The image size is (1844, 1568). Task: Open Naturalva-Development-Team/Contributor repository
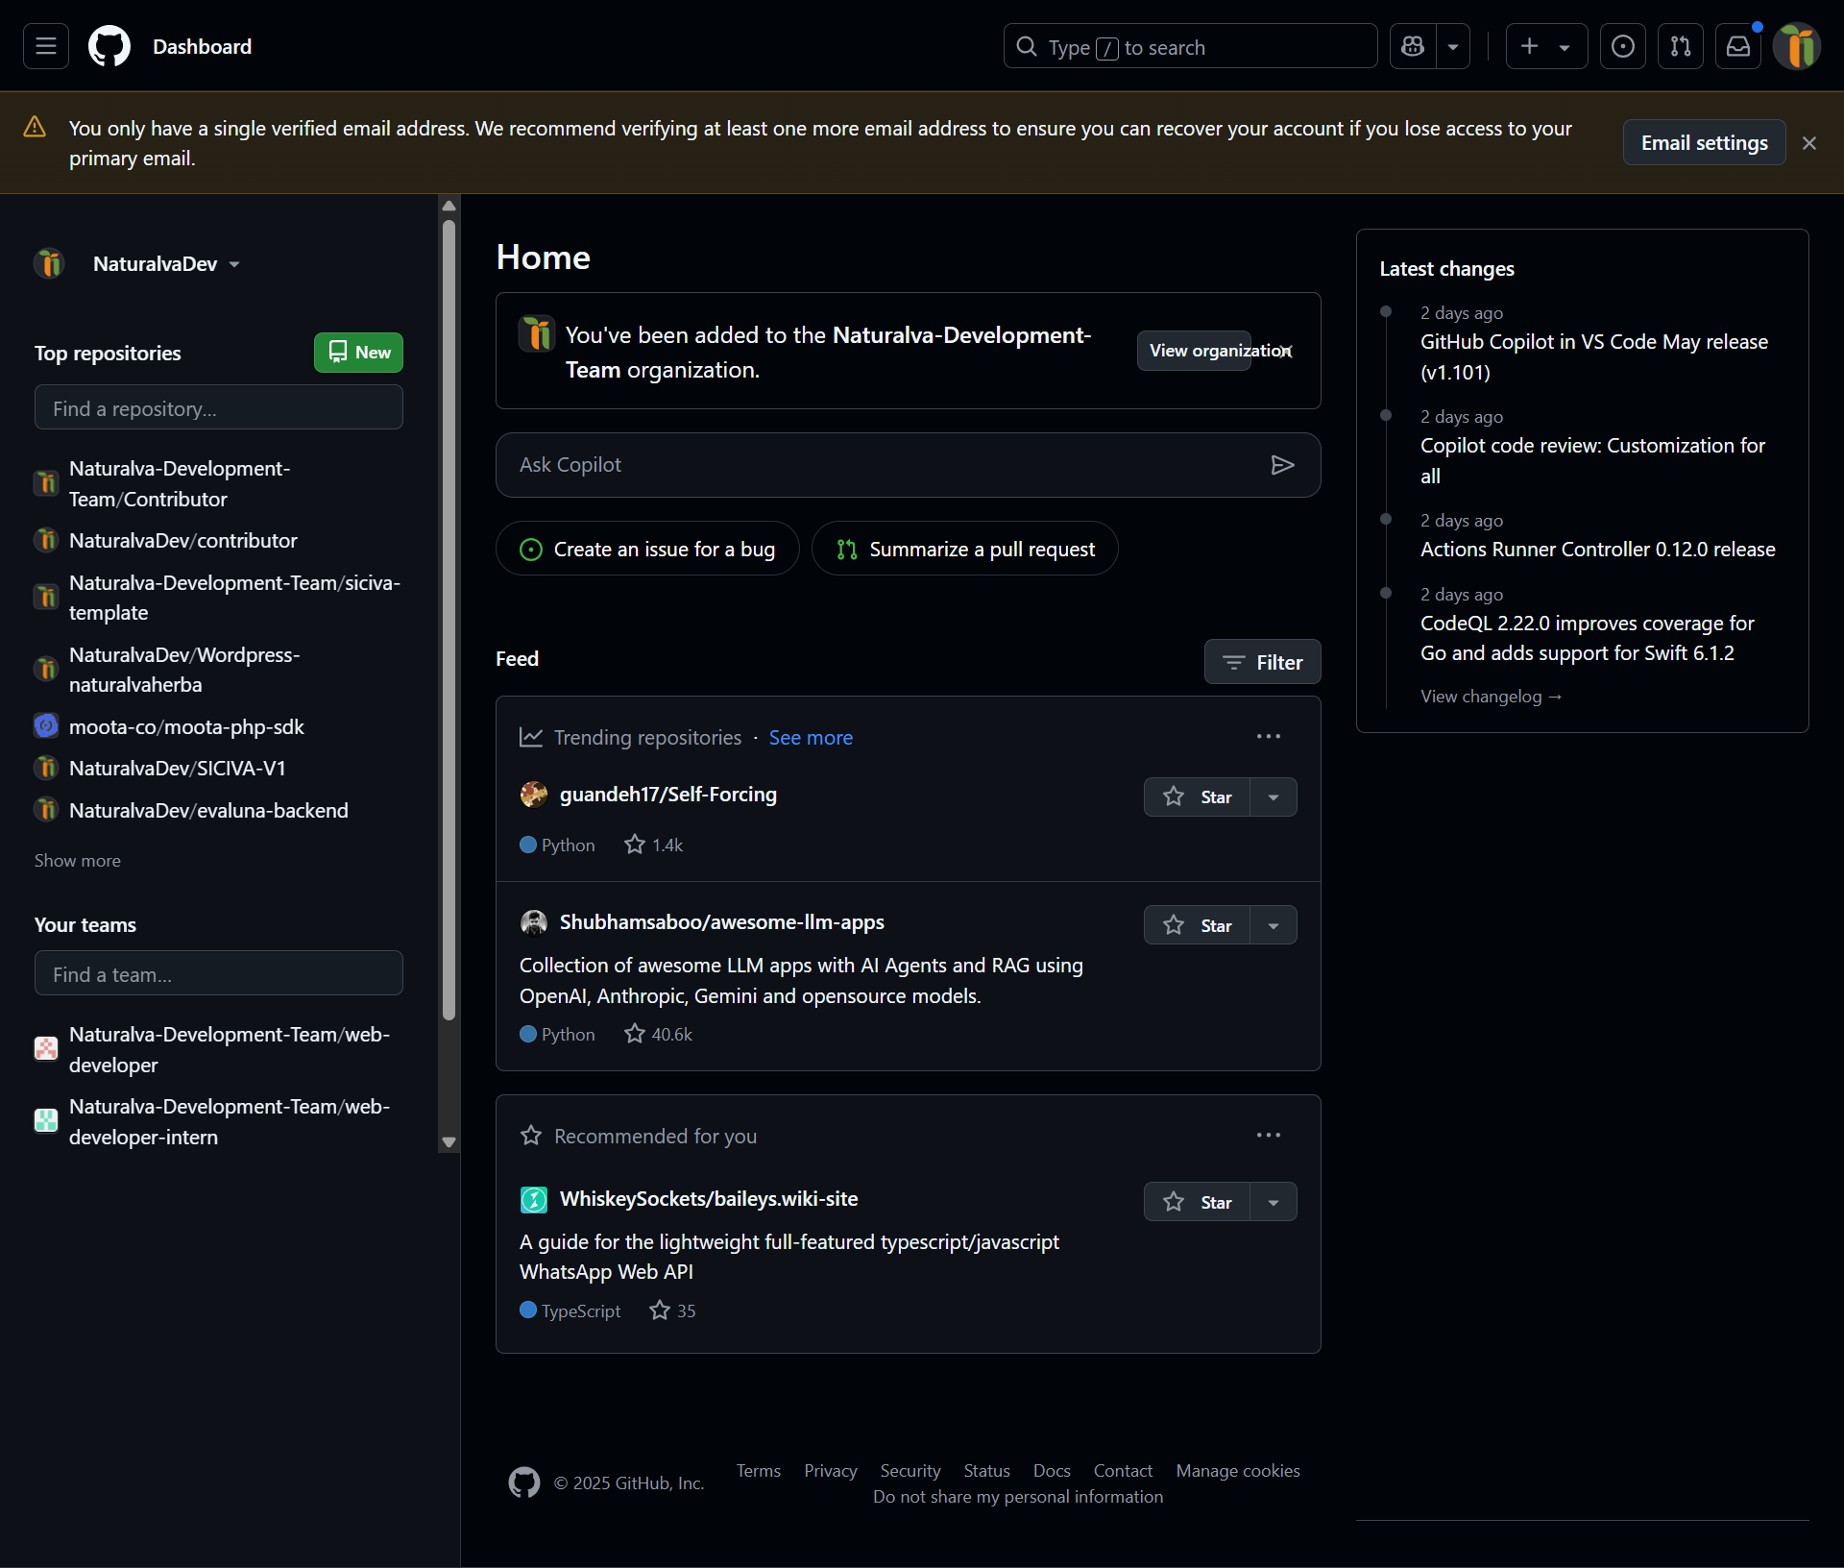click(180, 483)
